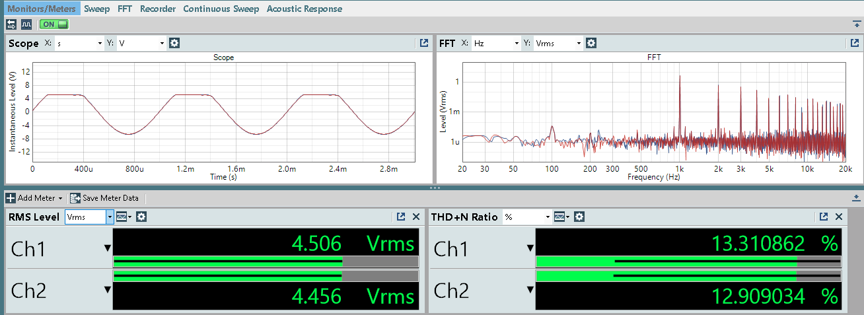Click the THD+N Ratio meter title
The width and height of the screenshot is (864, 315).
(x=464, y=217)
